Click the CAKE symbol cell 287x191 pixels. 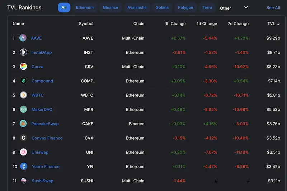(88, 124)
